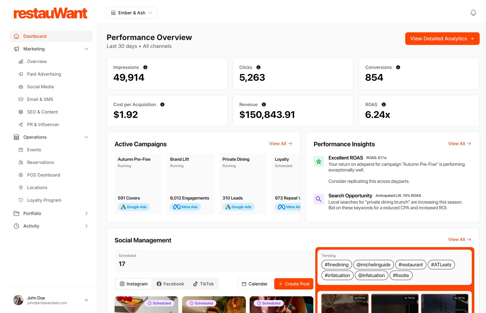Click the Loyalty Program heart icon
This screenshot has width=486, height=313.
(x=21, y=200)
